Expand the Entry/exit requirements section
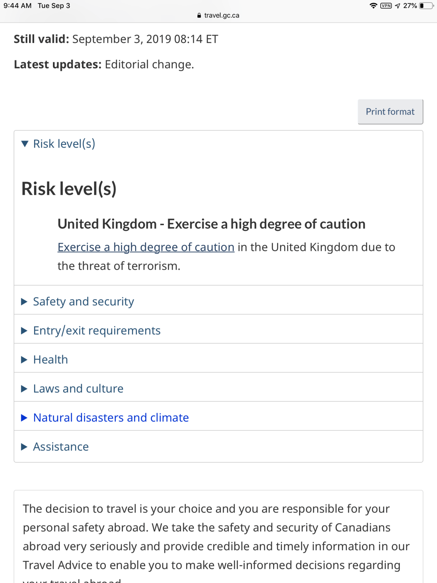The image size is (437, 583). 97,330
